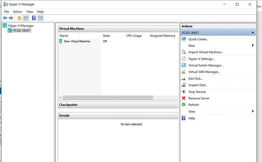Click the red X Remove Server icon

pos(184,98)
